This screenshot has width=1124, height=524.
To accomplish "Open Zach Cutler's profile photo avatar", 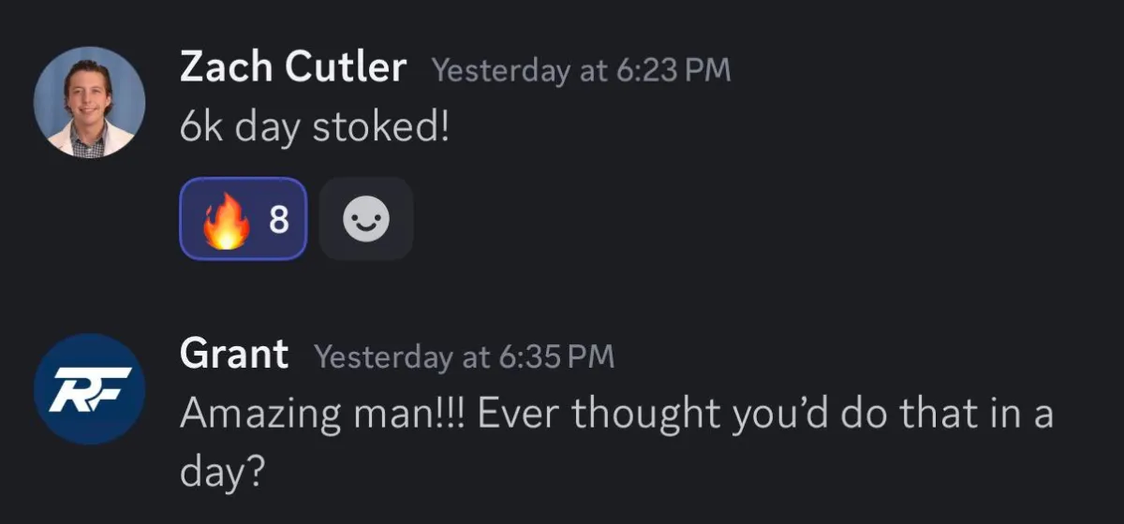I will 89,102.
